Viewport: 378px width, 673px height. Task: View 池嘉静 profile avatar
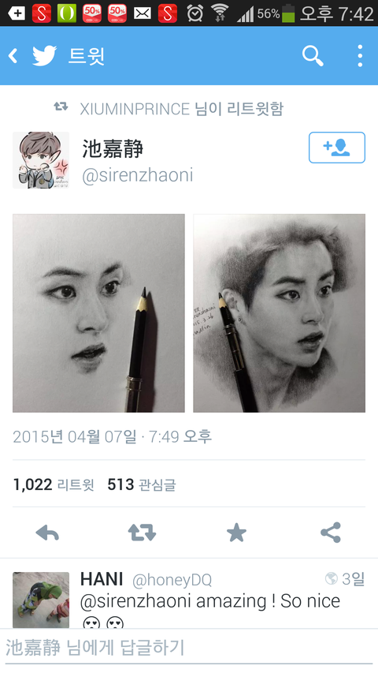(x=41, y=160)
